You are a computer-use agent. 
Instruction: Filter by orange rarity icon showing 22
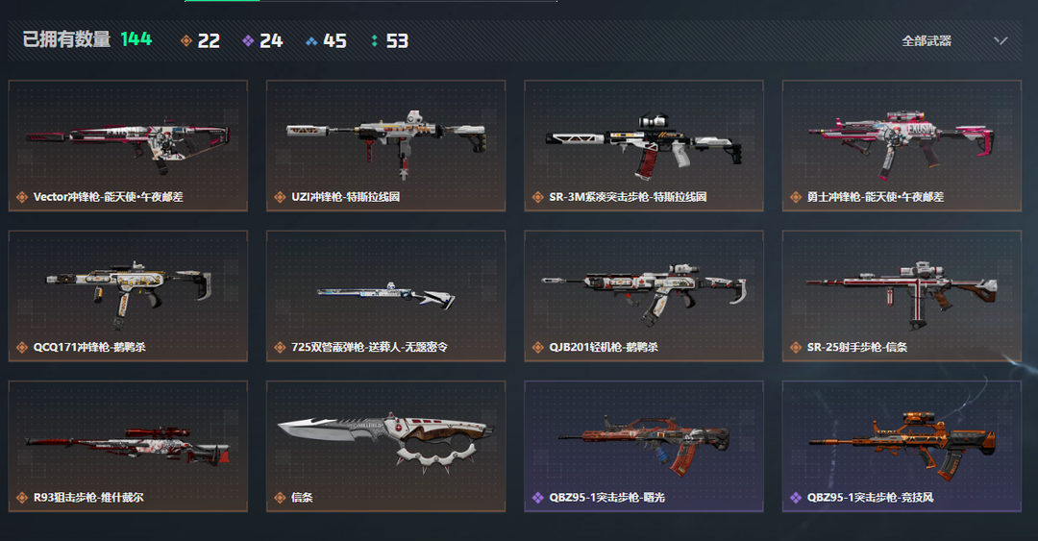[200, 41]
